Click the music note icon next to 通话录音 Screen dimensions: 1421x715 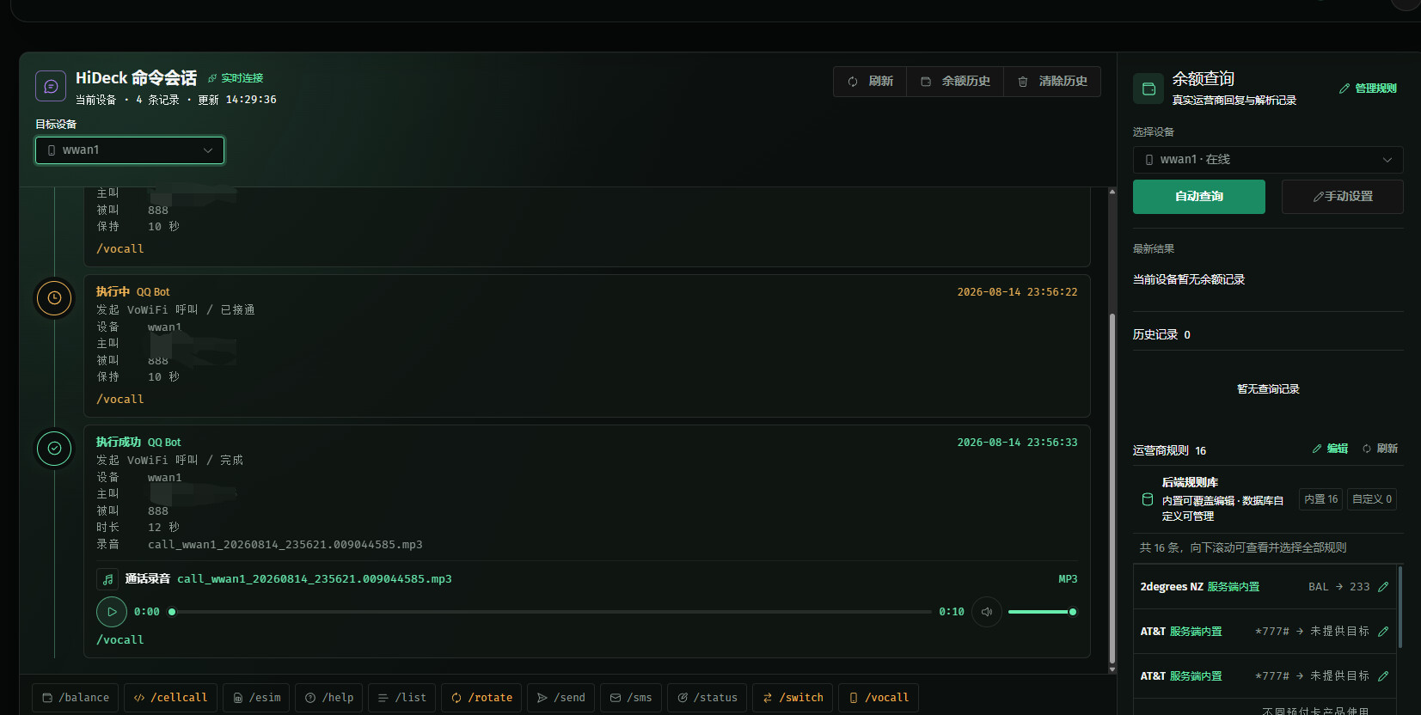107,579
